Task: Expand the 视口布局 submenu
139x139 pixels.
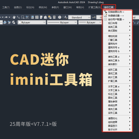Action: click(x=117, y=23)
